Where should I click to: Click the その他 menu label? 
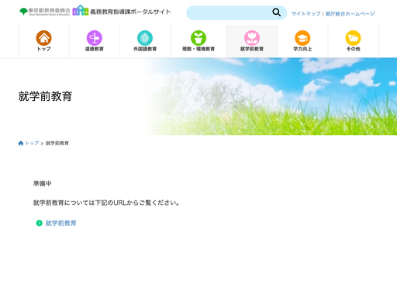pyautogui.click(x=353, y=49)
